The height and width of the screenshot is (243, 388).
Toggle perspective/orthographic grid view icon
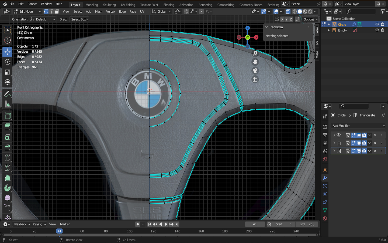coord(255,79)
